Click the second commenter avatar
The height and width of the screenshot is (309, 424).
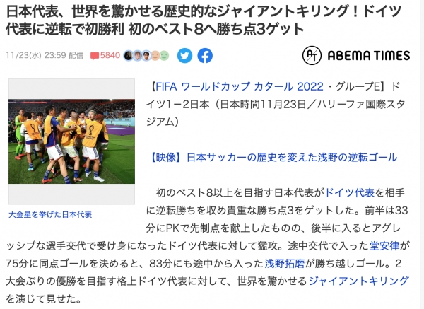138,55
